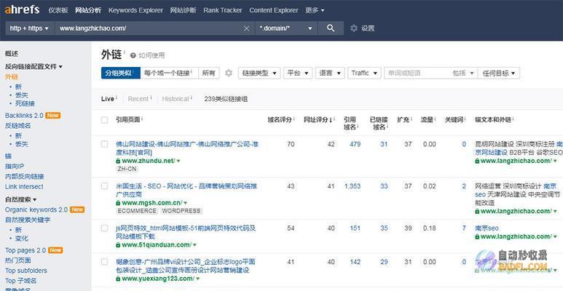Click the 南京seo anchor text link
This screenshot has height=291, width=563.
coord(487,228)
